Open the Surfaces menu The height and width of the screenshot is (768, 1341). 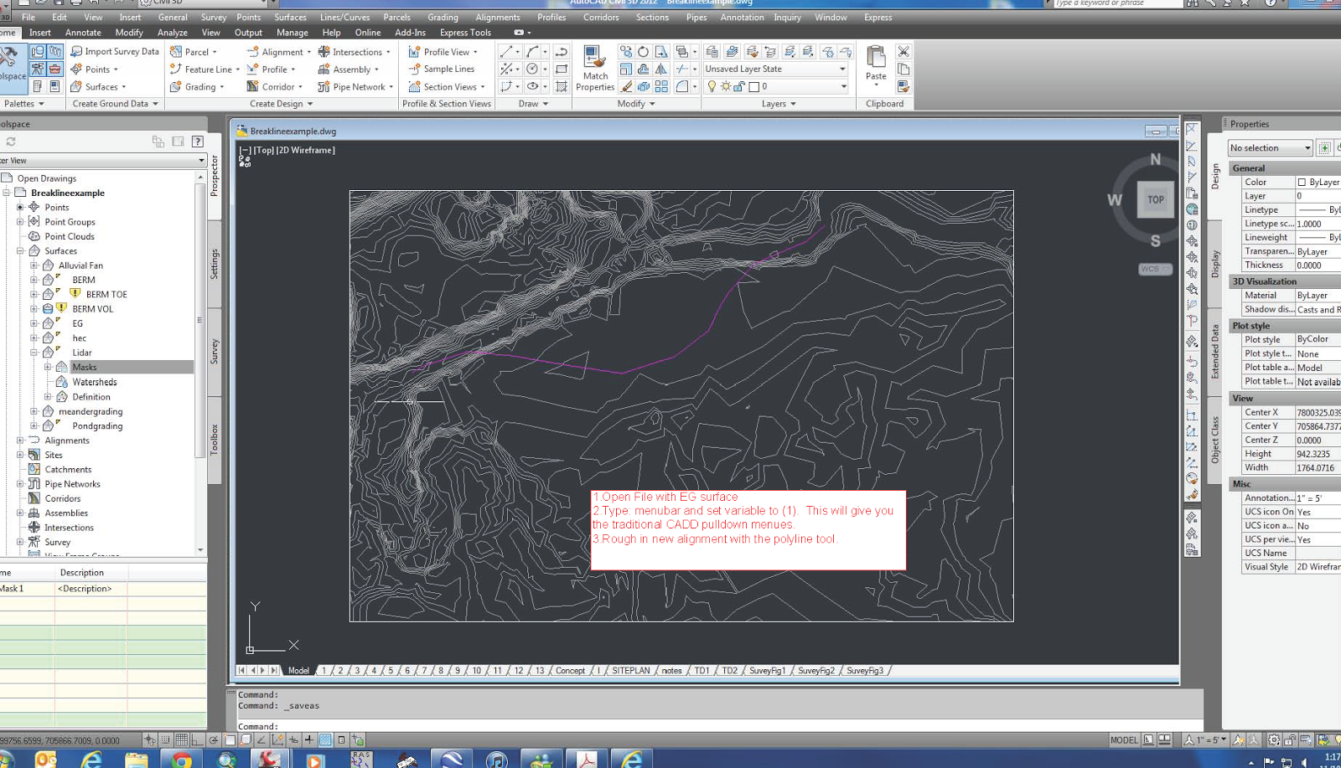click(x=290, y=17)
